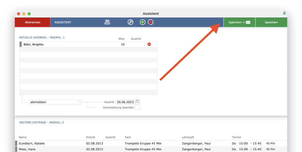This screenshot has height=152, width=302.
Task: Click the red X delete icon
Action: click(x=151, y=22)
